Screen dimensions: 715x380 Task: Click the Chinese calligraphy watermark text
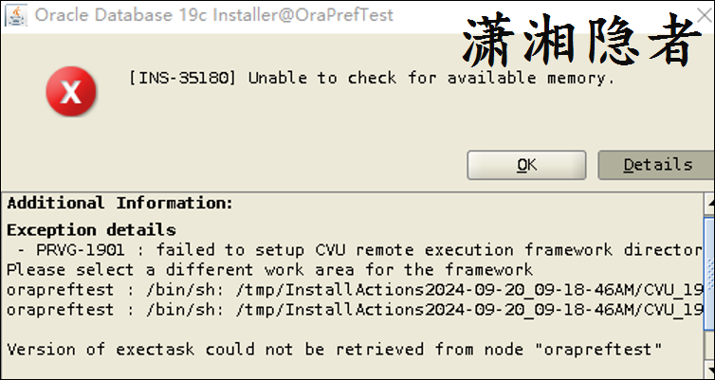pyautogui.click(x=588, y=41)
